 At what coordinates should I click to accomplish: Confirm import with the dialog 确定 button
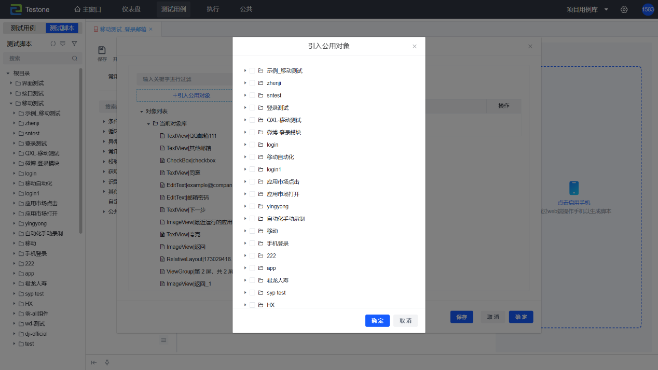coord(377,321)
